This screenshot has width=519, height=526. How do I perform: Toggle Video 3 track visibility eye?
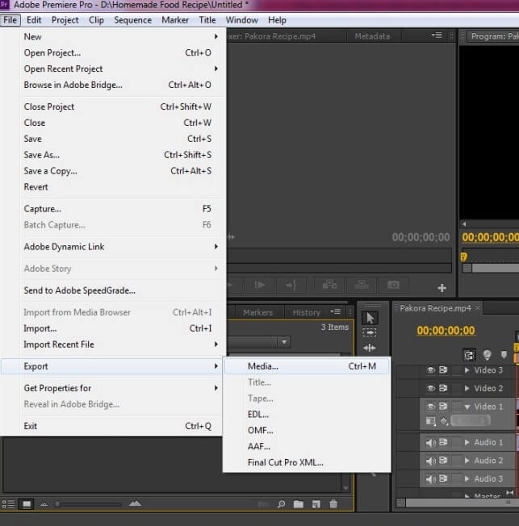[431, 370]
